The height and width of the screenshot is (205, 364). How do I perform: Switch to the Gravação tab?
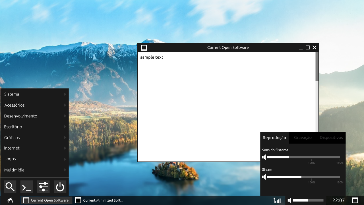pos(303,138)
